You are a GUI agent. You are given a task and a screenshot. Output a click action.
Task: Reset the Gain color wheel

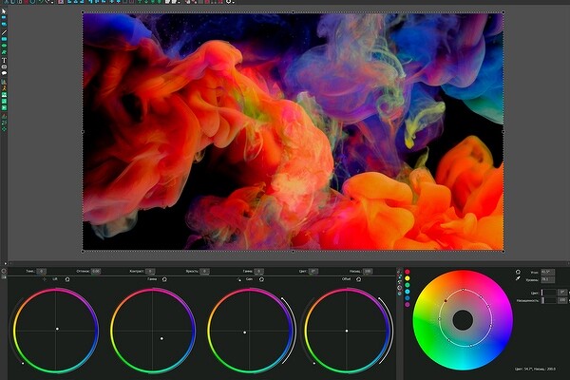point(263,279)
